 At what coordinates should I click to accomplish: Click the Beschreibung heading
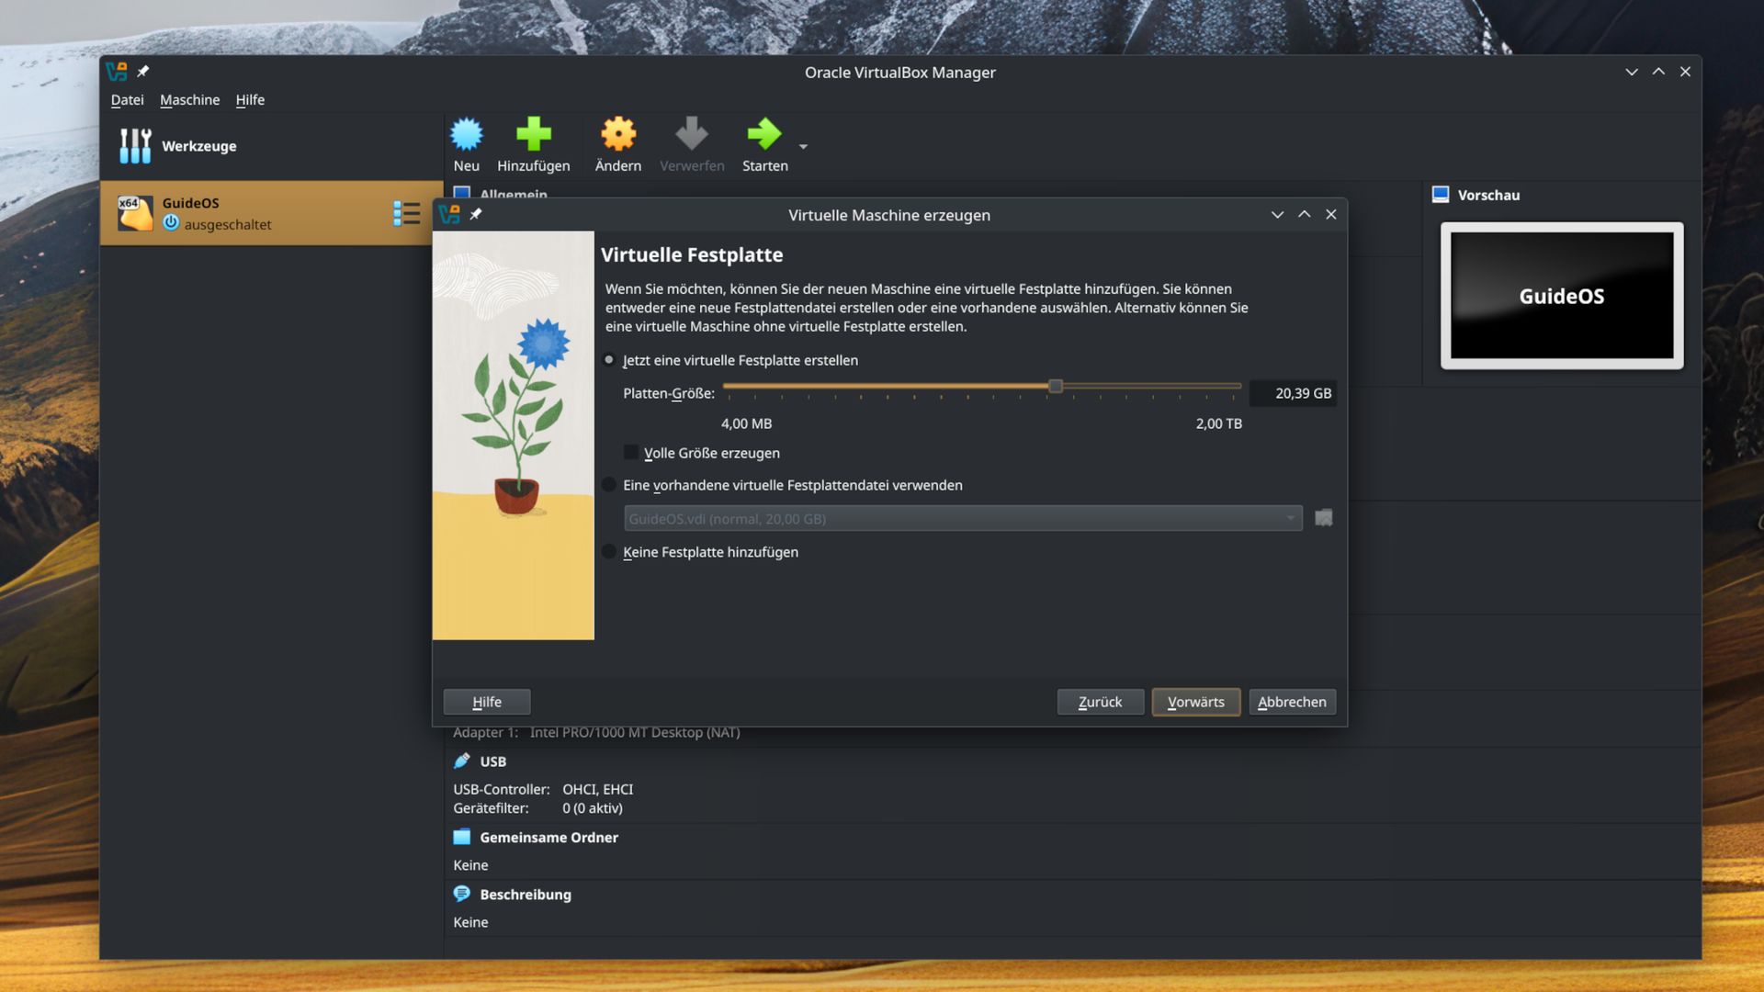coord(526,895)
